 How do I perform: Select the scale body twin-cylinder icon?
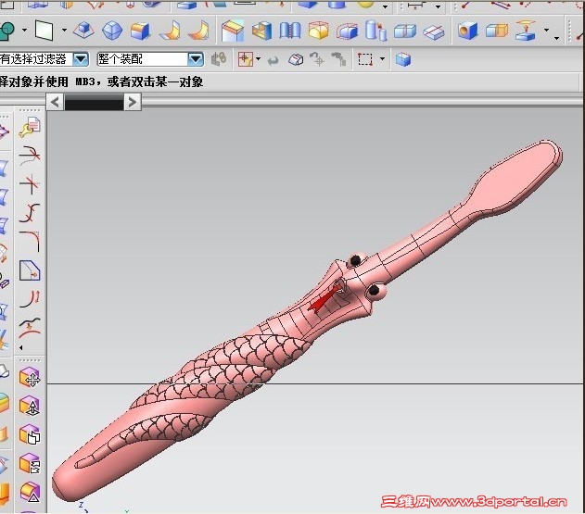point(375,31)
